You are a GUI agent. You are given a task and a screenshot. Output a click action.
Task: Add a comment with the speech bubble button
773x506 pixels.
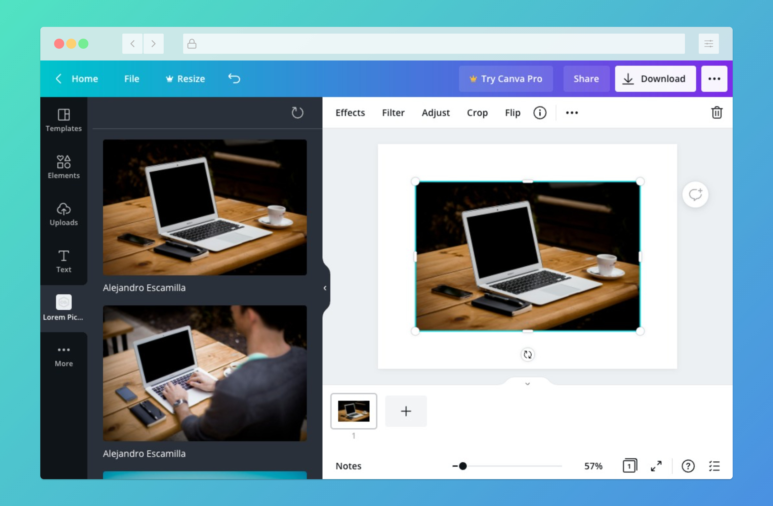click(695, 195)
